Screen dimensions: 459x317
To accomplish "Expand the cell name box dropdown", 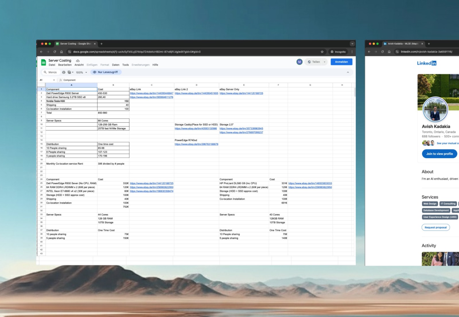I will point(54,80).
